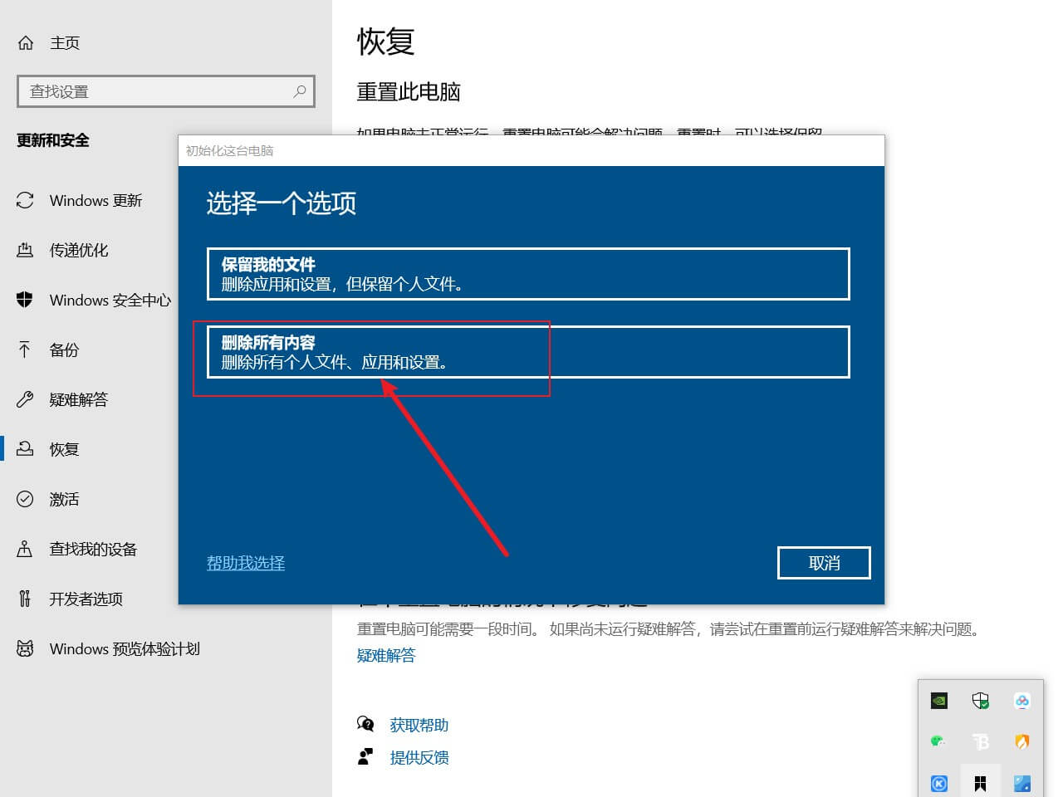Click the Windows 更新 refresh-arrows icon

[25, 200]
